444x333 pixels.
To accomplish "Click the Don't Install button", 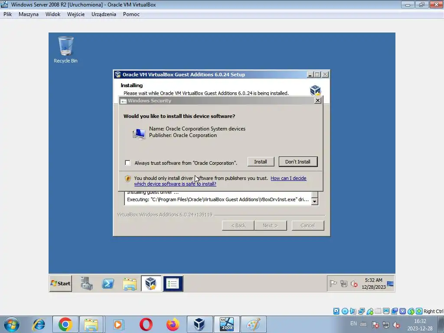I will tap(298, 162).
